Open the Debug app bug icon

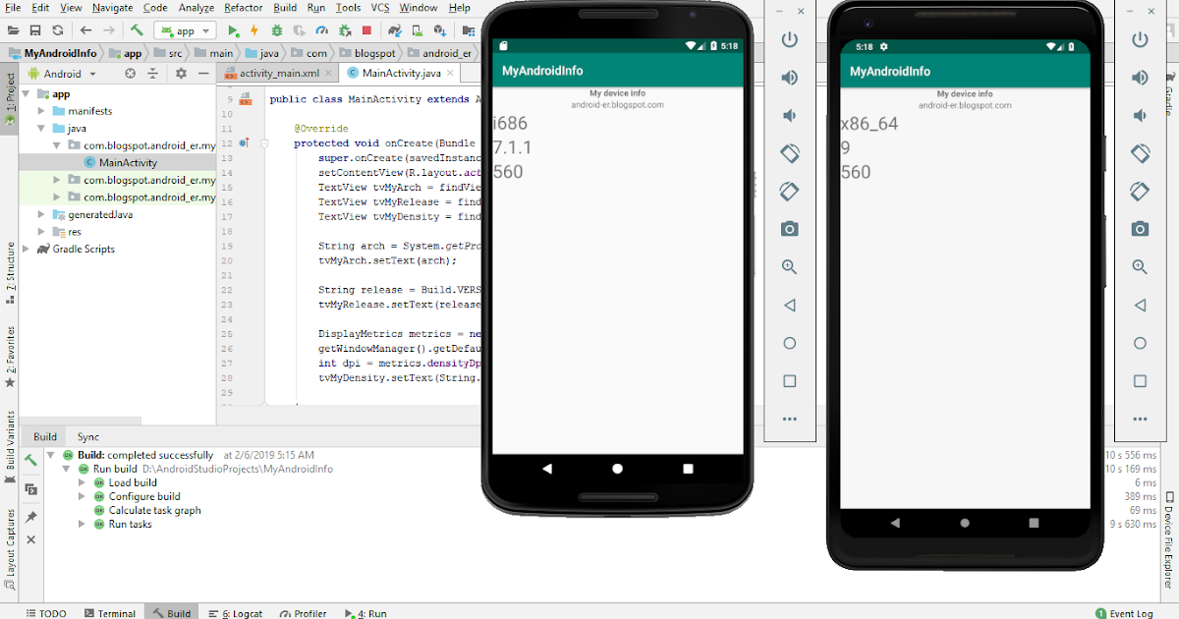click(278, 30)
